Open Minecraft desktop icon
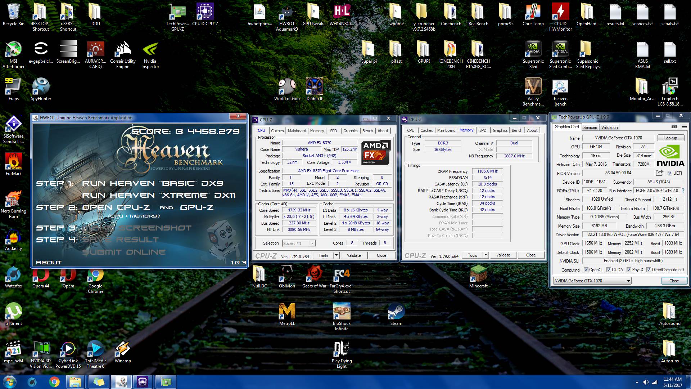The image size is (691, 389). pyautogui.click(x=478, y=277)
